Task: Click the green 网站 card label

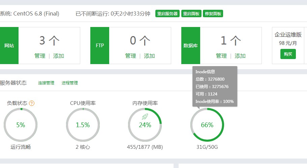Action: (x=9, y=46)
